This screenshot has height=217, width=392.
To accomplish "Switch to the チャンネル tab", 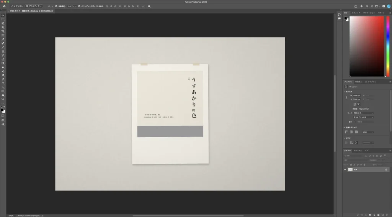I will click(x=358, y=151).
